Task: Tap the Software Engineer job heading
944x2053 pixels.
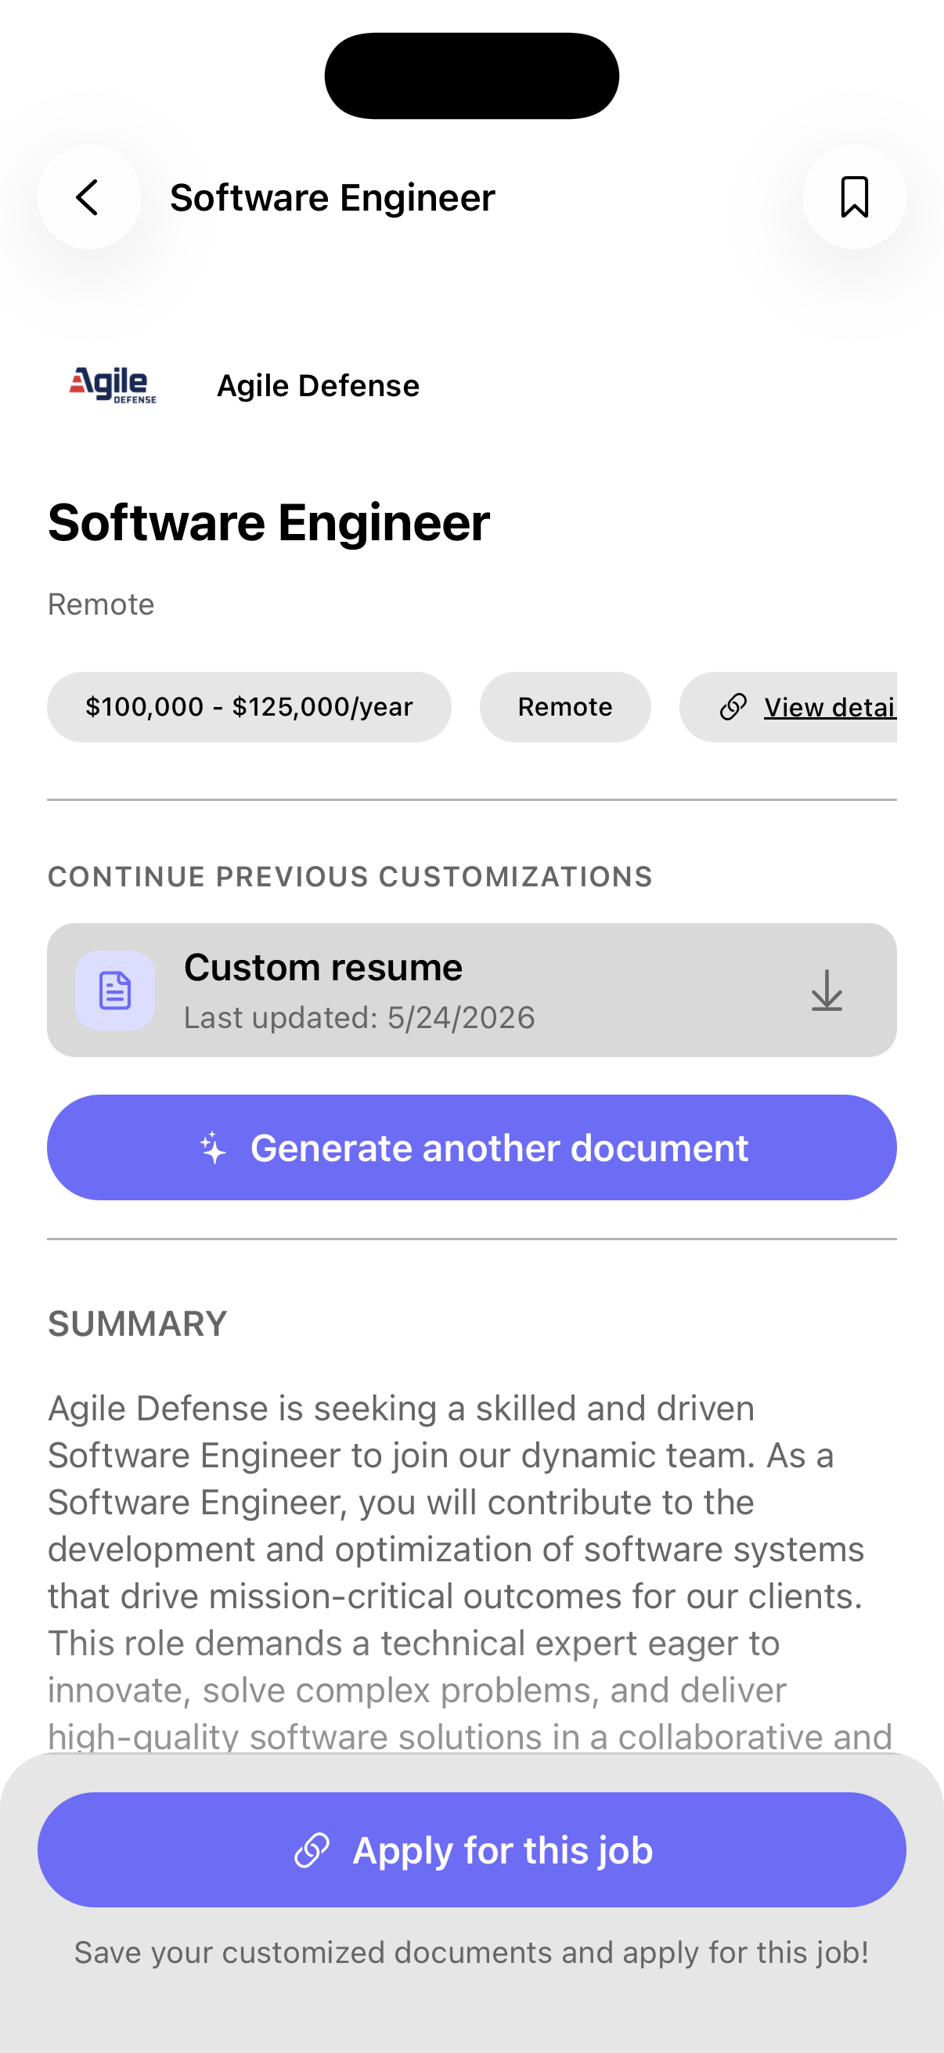Action: click(x=268, y=522)
